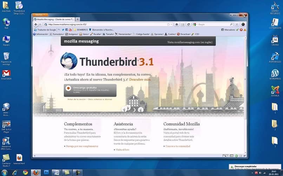The image size is (283, 176).
Task: Open the Email EADE Gmail shortcut
Action: coord(6,75)
